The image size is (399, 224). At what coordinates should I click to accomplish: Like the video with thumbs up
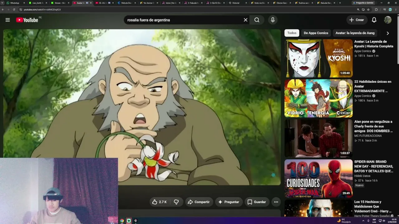pos(160,202)
